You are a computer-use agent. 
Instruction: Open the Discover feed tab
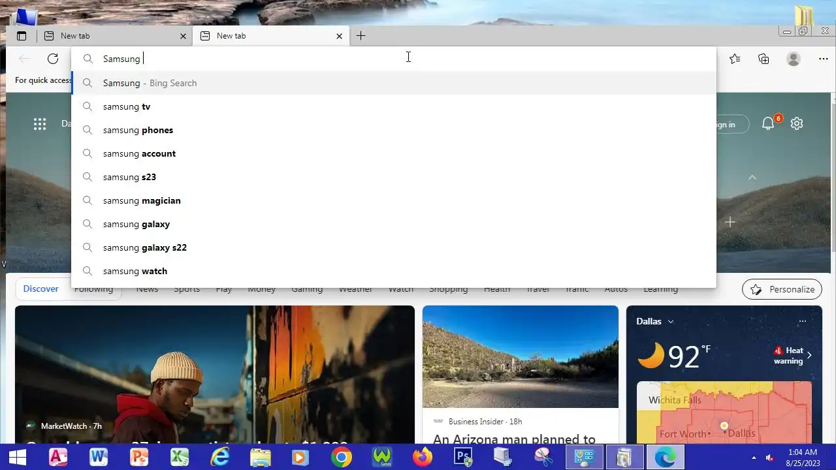click(x=40, y=289)
